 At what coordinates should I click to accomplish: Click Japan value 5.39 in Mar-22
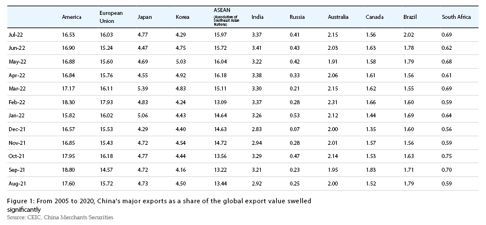coord(142,88)
